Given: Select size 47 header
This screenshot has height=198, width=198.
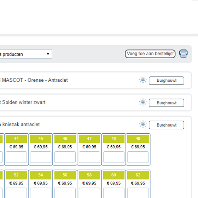Looking at the screenshot, I should coord(89,139).
